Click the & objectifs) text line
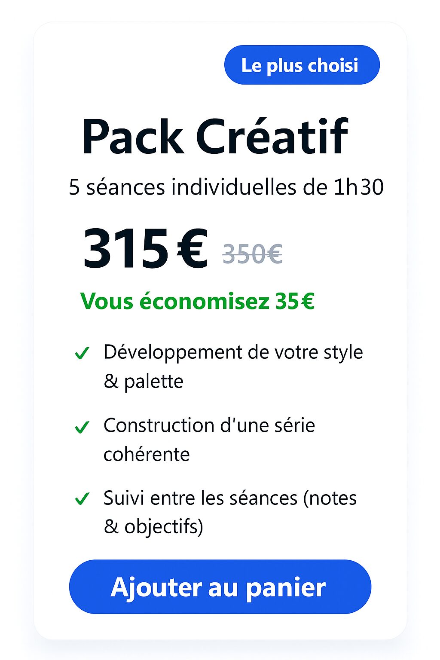 click(x=153, y=527)
